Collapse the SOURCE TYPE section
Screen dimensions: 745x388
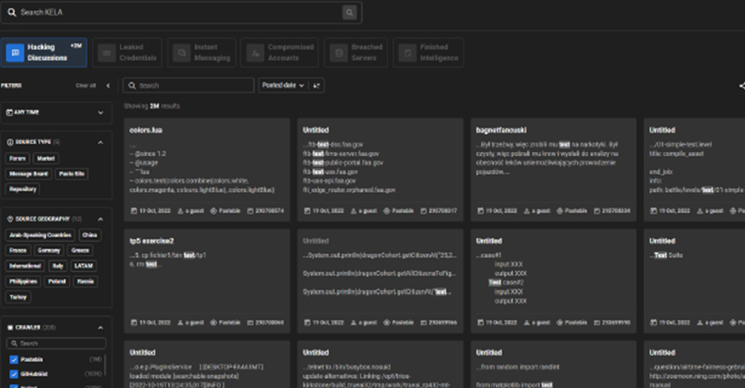point(100,142)
